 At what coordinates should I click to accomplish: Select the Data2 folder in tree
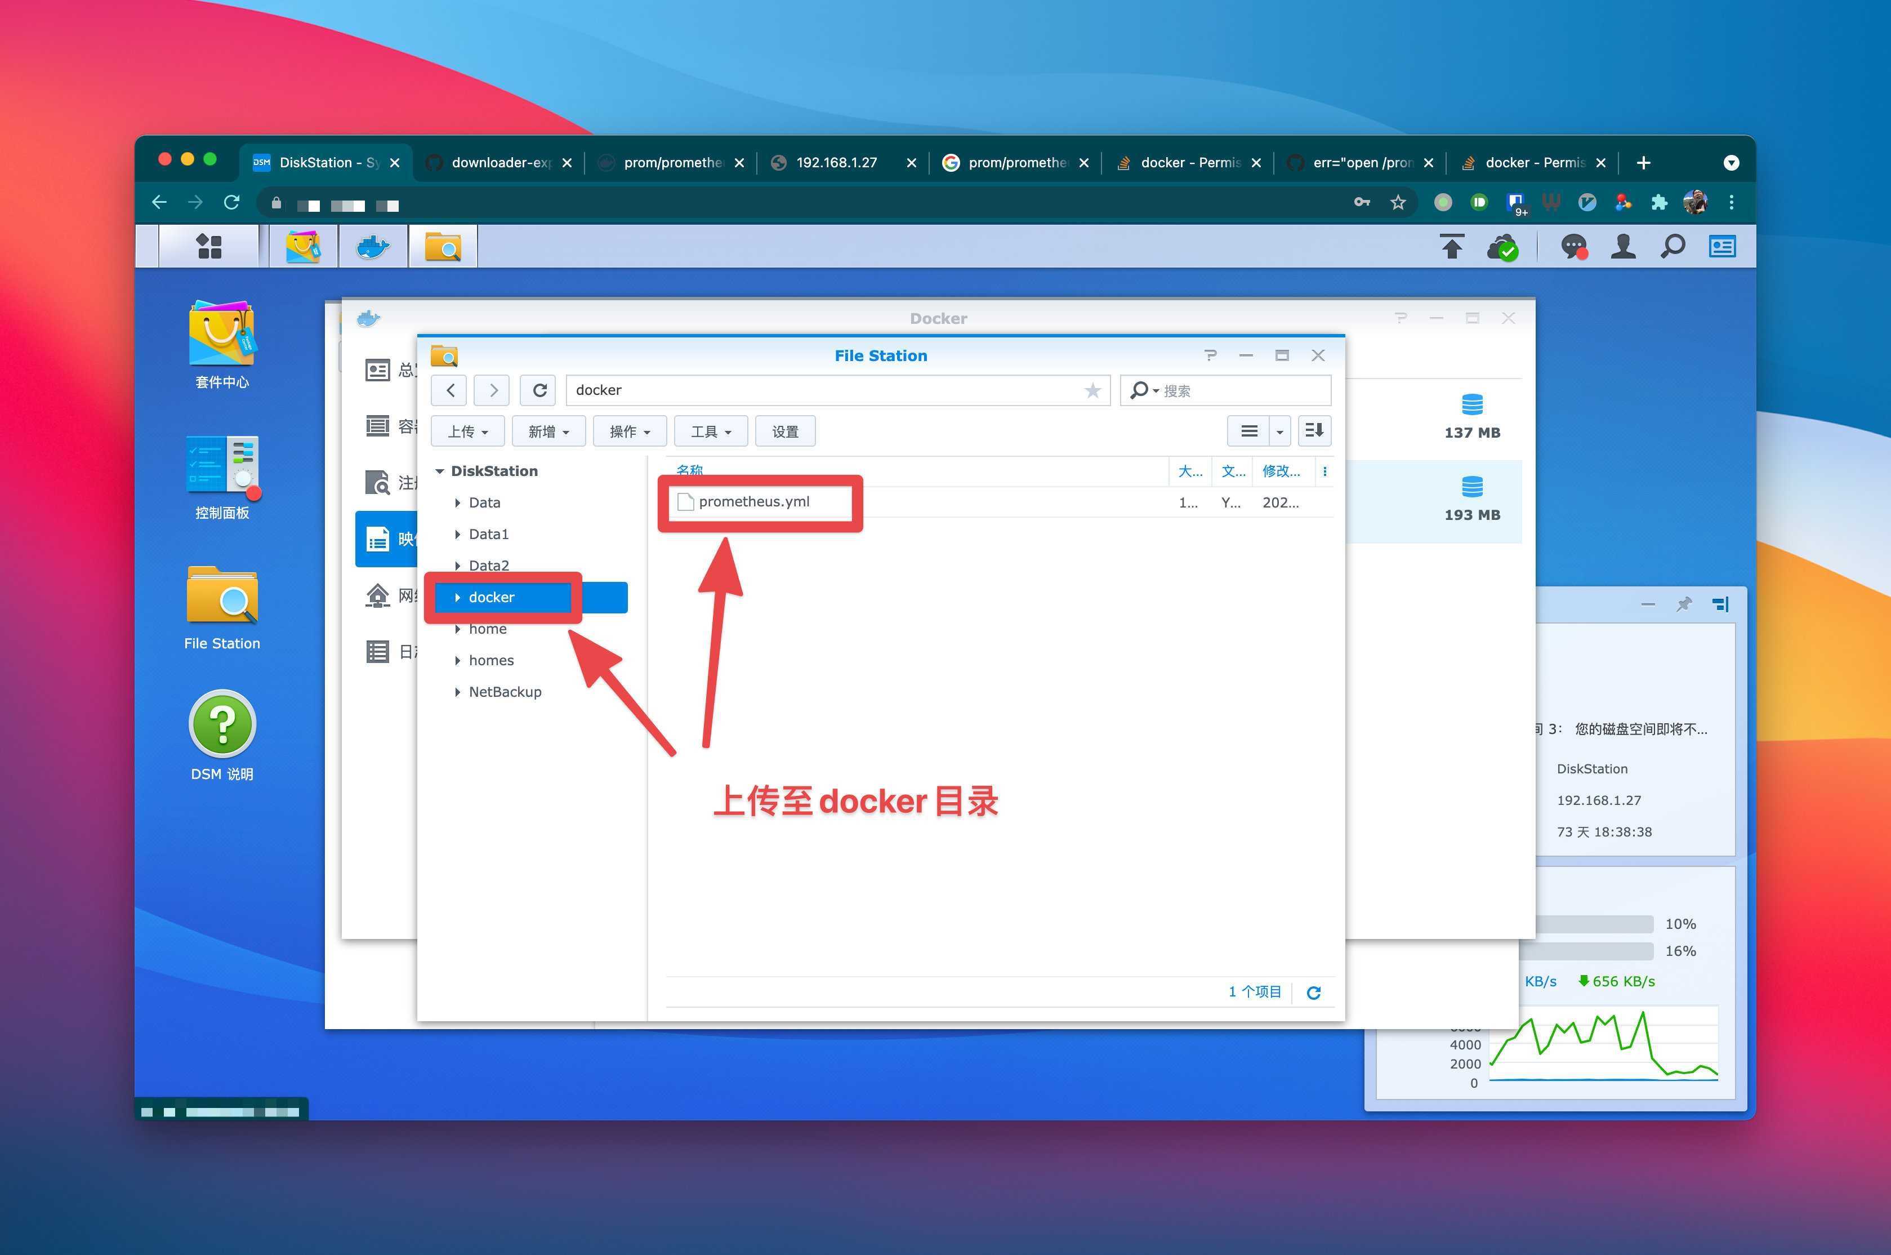[x=488, y=566]
